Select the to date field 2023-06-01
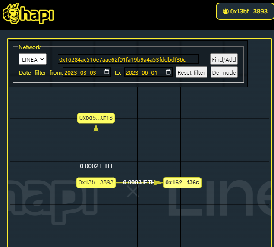This screenshot has height=247, width=274. pyautogui.click(x=148, y=72)
